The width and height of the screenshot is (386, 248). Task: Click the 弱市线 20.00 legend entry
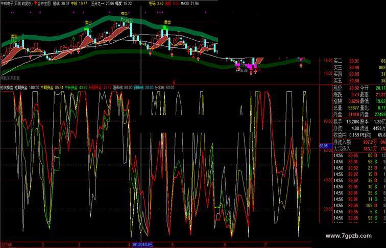click(143, 88)
